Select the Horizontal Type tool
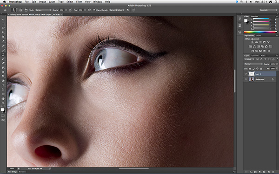279x174 pixels. pos(3,85)
